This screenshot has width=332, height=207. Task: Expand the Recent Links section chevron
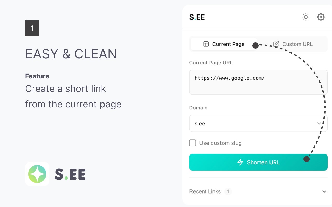point(324,191)
